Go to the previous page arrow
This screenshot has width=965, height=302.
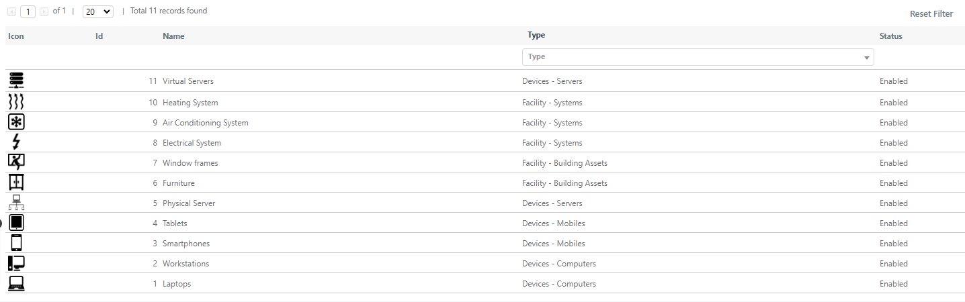tap(11, 11)
